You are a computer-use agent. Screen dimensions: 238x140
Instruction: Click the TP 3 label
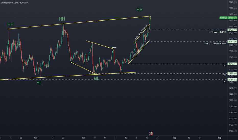[224, 81]
